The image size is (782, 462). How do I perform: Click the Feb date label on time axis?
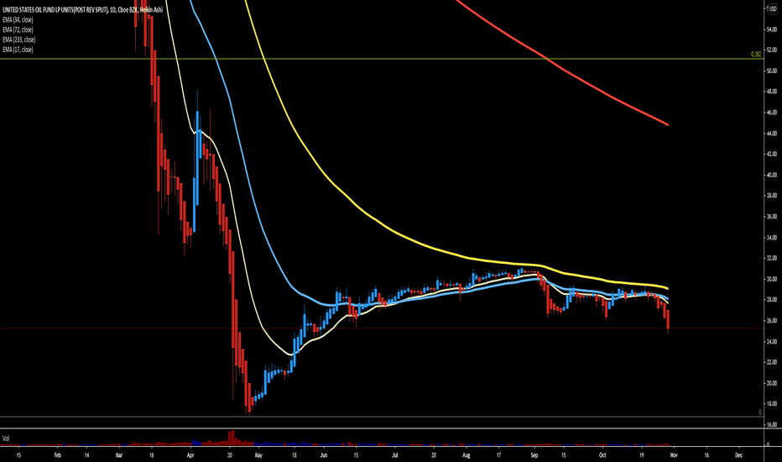pyautogui.click(x=57, y=455)
